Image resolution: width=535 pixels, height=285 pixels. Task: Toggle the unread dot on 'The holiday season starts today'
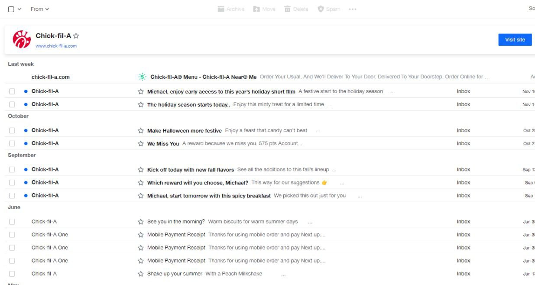[x=26, y=104]
